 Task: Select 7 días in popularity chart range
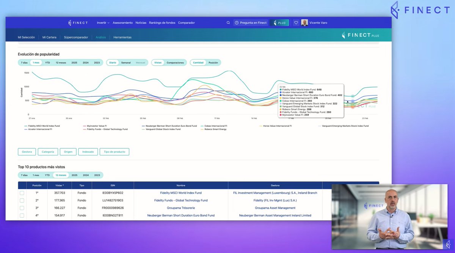click(x=24, y=63)
